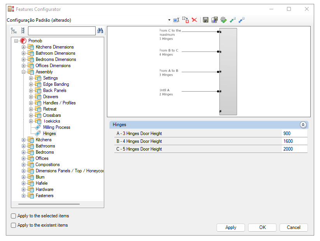Click the Save As floppy-with-document icon

point(215,20)
